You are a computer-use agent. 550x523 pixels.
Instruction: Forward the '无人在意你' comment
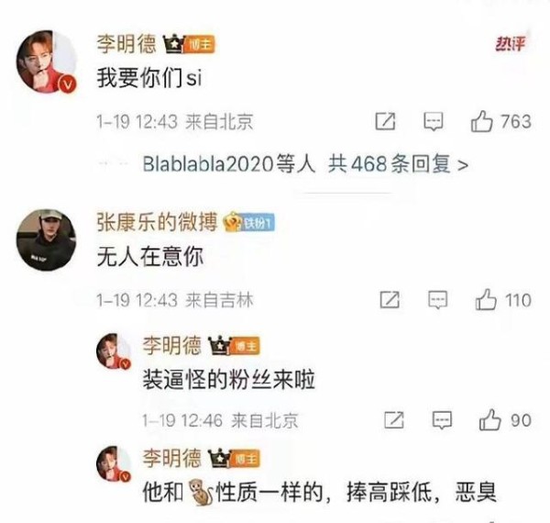click(390, 299)
